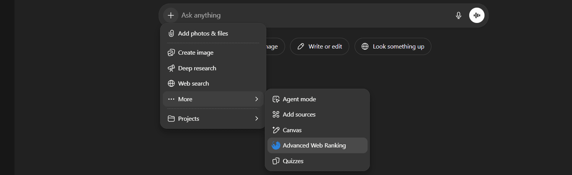The width and height of the screenshot is (572, 175).
Task: Start voice mode with the waveform button
Action: tap(477, 15)
